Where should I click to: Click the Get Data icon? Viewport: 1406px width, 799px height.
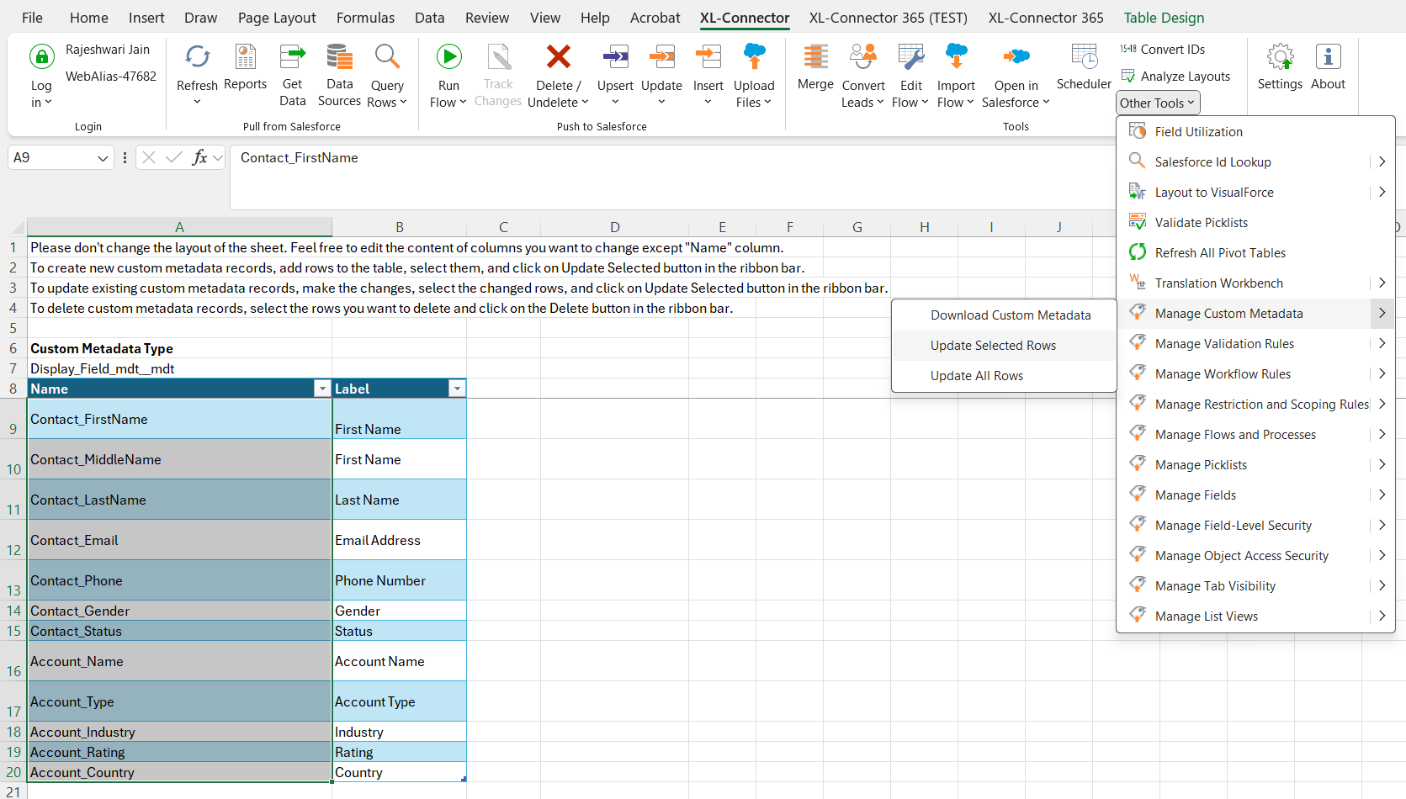tap(292, 58)
